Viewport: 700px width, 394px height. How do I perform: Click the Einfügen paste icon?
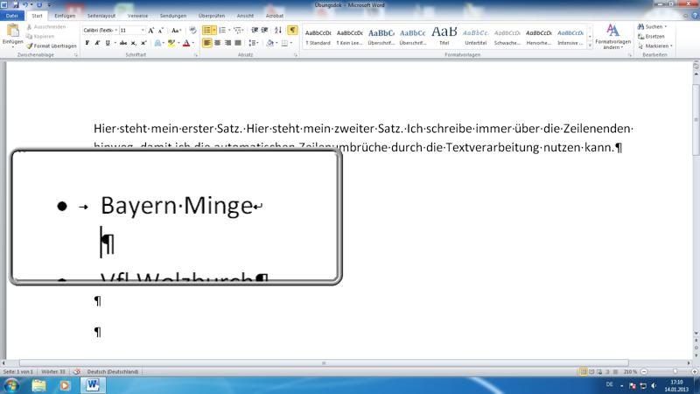[12, 32]
